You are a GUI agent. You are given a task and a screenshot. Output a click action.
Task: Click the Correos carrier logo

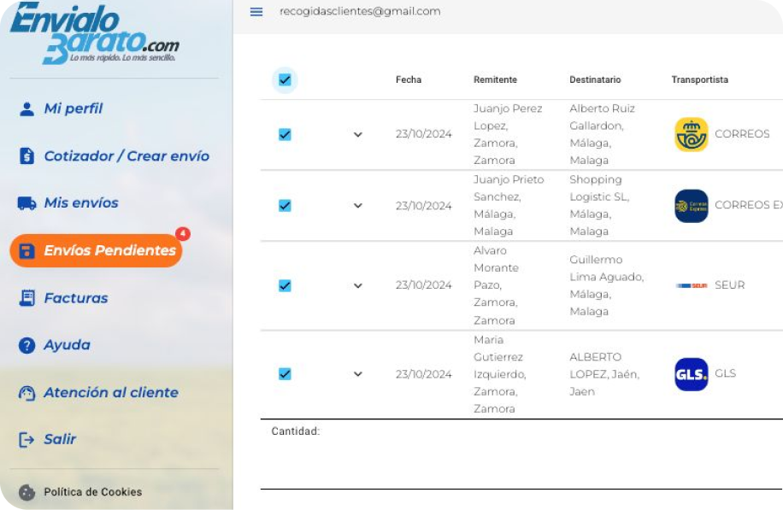(x=691, y=134)
